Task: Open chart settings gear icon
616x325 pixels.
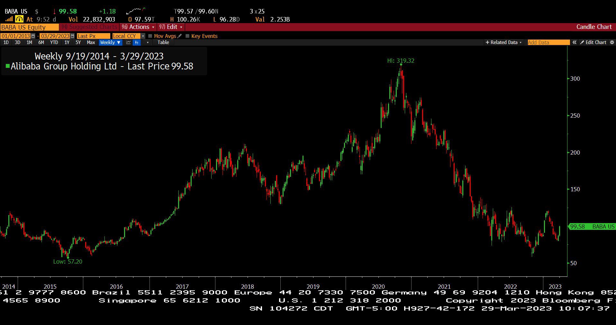Action: tap(612, 42)
